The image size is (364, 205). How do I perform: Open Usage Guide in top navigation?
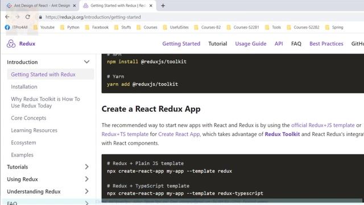pyautogui.click(x=251, y=44)
